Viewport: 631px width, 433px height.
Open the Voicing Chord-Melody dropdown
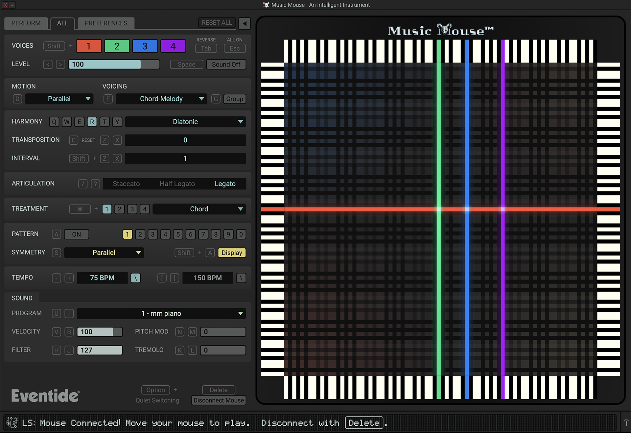pos(161,99)
